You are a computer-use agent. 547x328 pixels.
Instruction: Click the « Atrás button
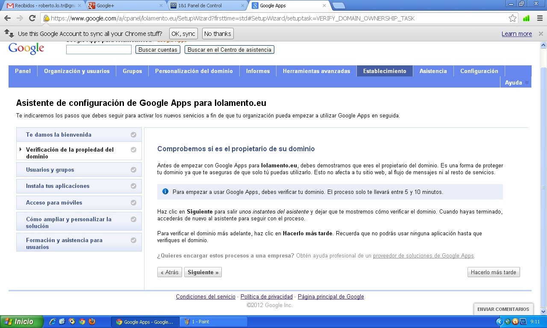(170, 272)
